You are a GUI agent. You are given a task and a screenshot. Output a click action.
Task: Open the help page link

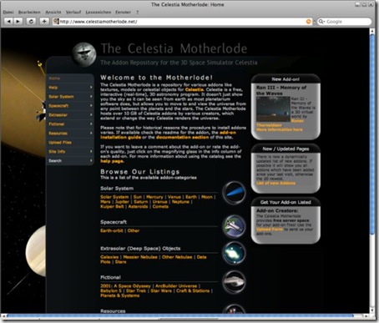point(112,161)
